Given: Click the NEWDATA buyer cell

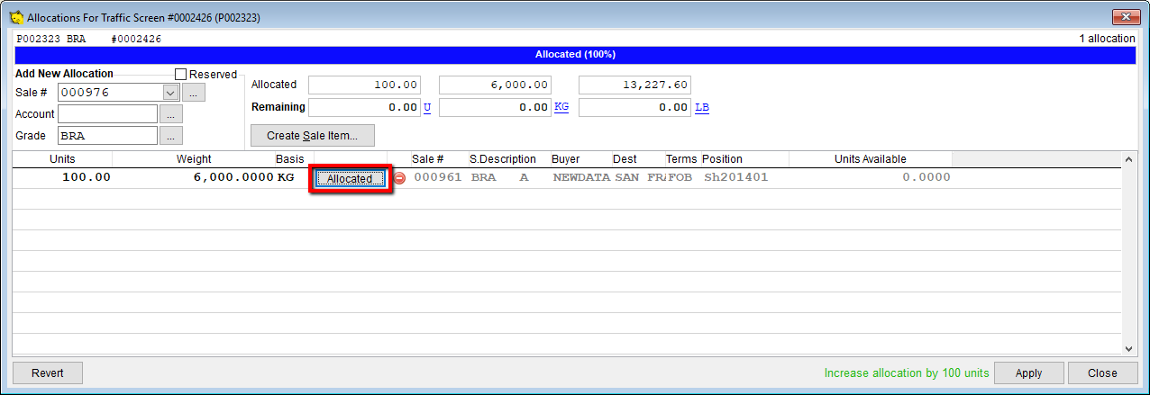Looking at the screenshot, I should click(581, 177).
